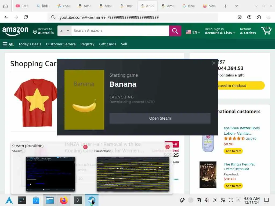
Task: Open the file manager from taskbar
Action: (50, 200)
